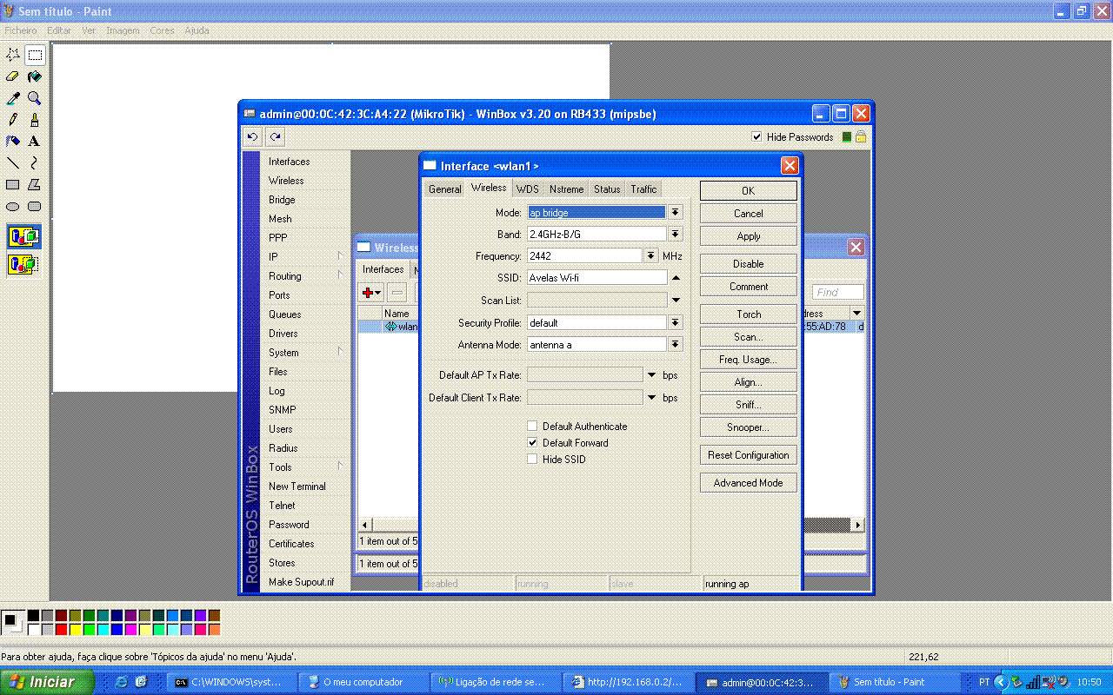Open the Nstreme tab
This screenshot has height=695, width=1113.
(x=567, y=189)
